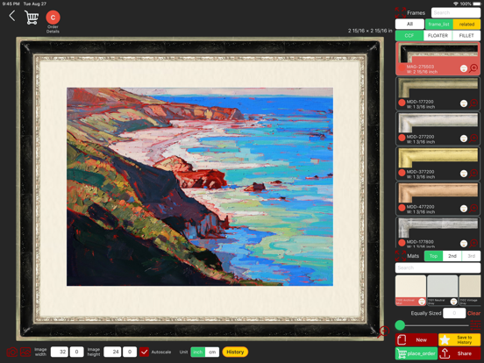Choose the Archival mat cream swatch
484x363 pixels.
pyautogui.click(x=410, y=290)
